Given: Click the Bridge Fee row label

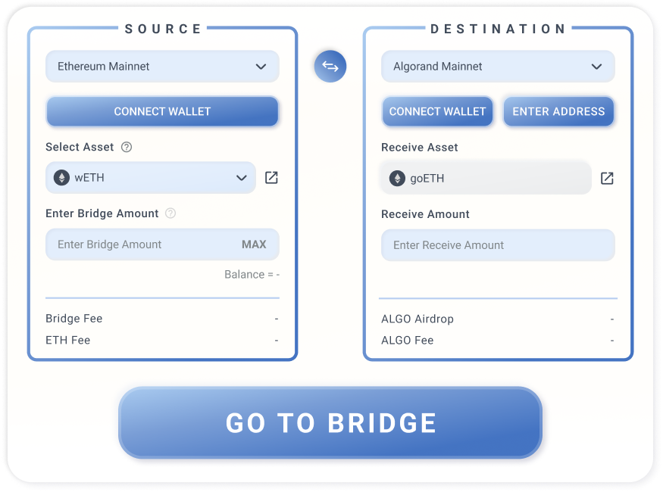Looking at the screenshot, I should pos(74,319).
